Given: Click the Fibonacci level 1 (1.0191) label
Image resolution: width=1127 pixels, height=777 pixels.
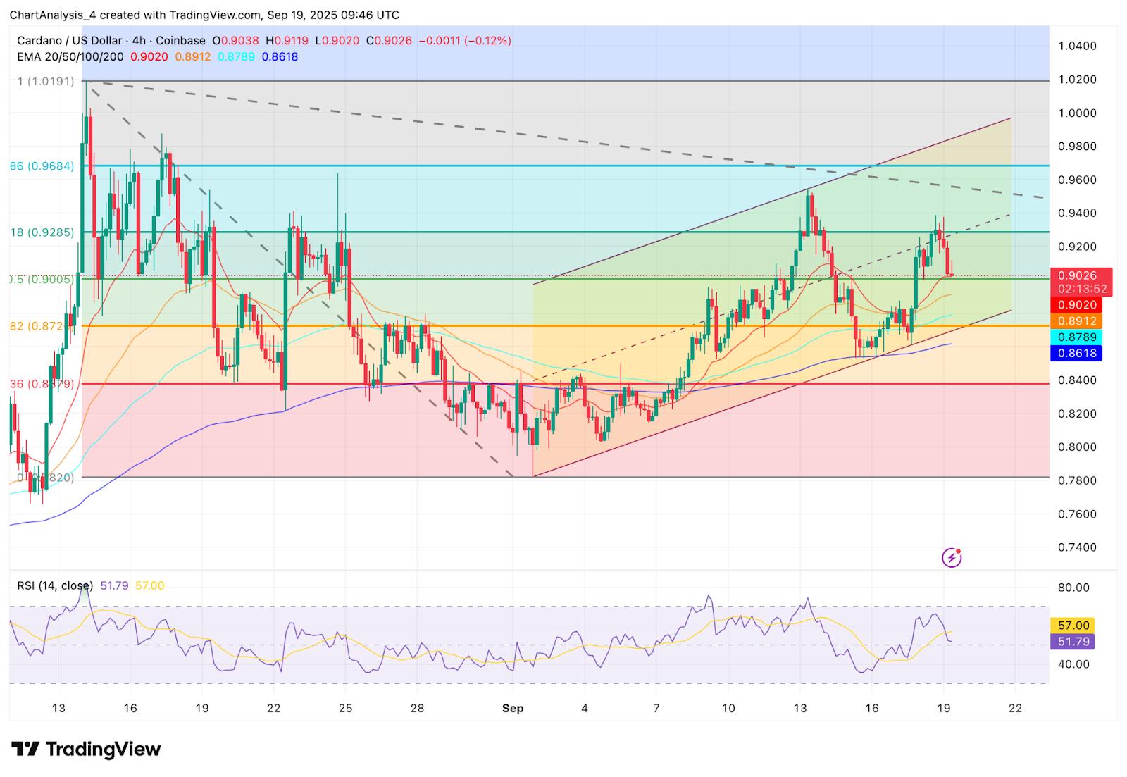Looking at the screenshot, I should point(46,81).
